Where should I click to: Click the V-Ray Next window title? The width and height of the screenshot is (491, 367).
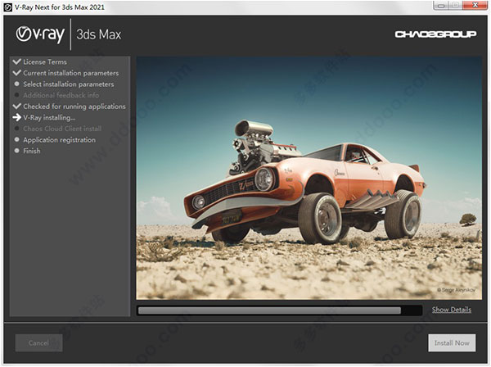[x=60, y=7]
